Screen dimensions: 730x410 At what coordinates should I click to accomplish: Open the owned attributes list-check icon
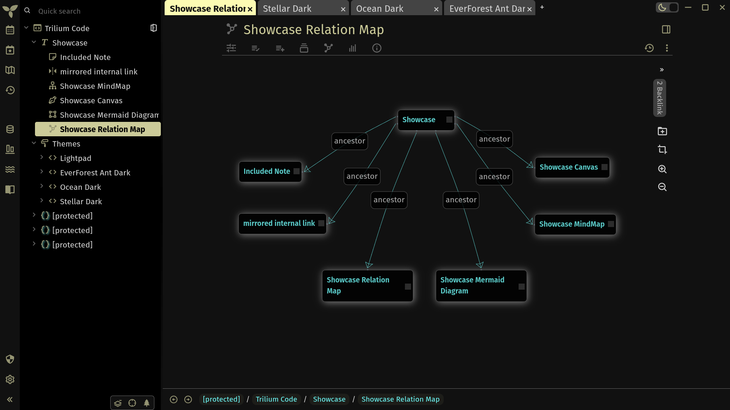point(255,48)
